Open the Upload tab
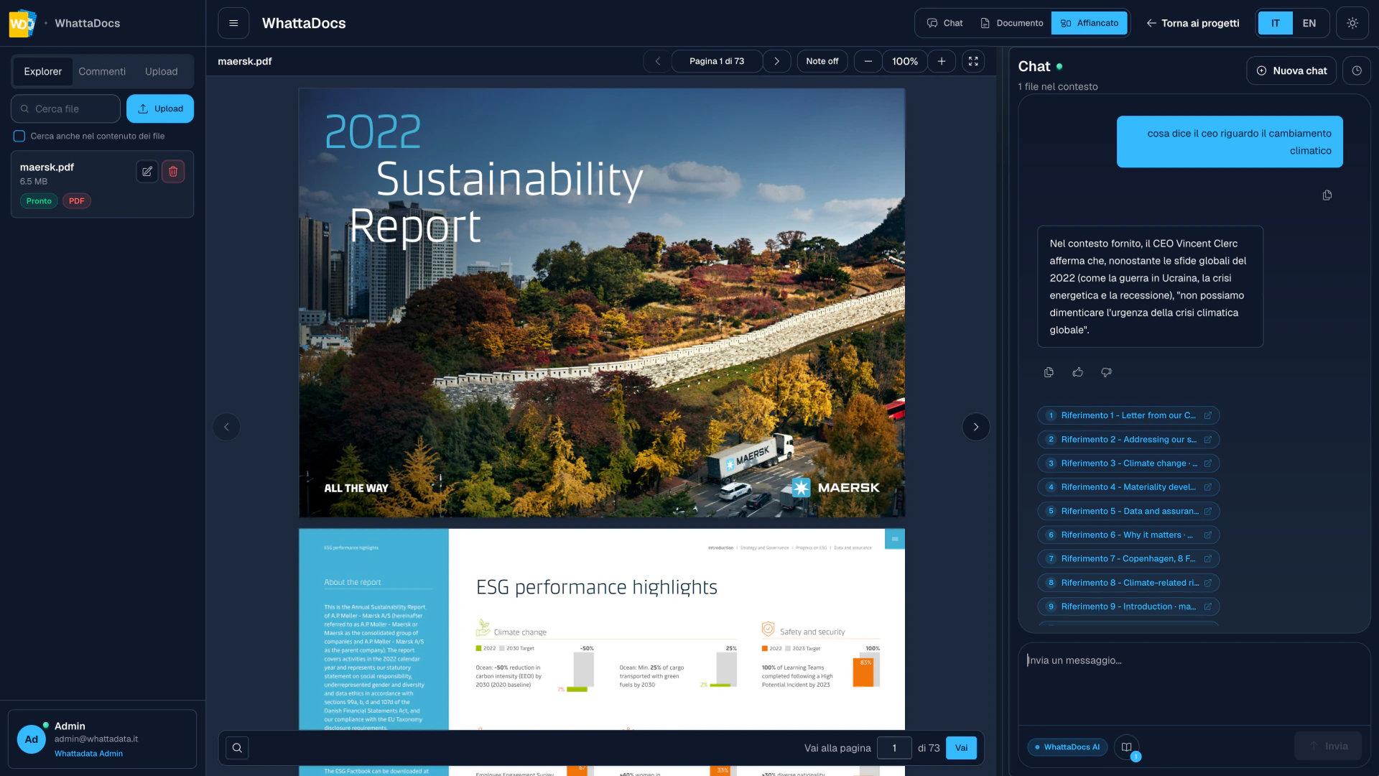Image resolution: width=1379 pixels, height=776 pixels. [162, 71]
